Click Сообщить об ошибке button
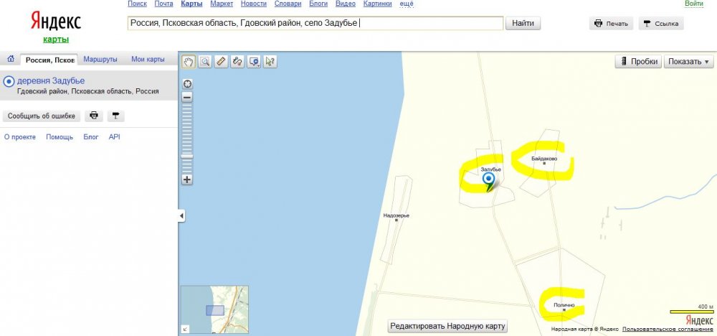Viewport: 717px width, 336px height. click(41, 116)
